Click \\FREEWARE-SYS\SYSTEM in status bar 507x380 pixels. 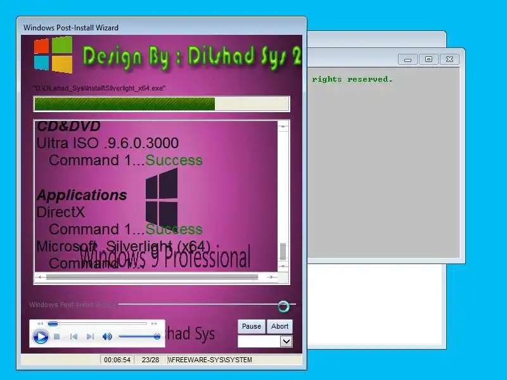click(x=210, y=360)
